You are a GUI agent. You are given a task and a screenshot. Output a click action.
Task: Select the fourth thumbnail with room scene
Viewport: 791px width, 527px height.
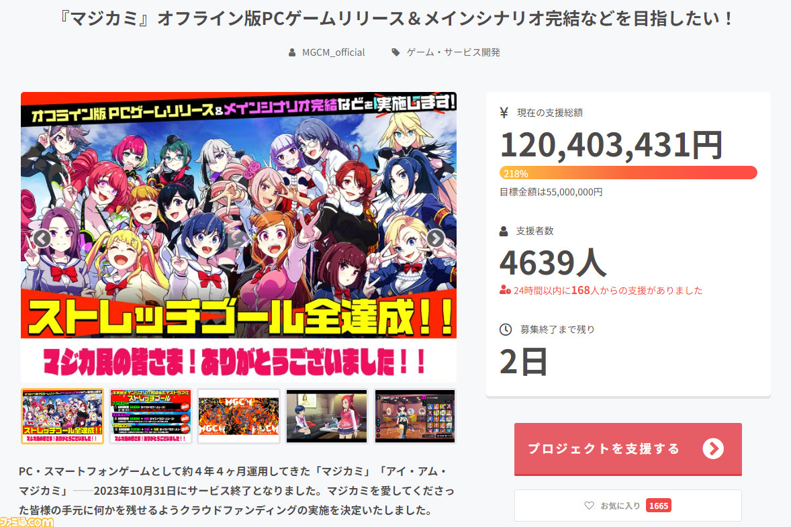pyautogui.click(x=327, y=416)
